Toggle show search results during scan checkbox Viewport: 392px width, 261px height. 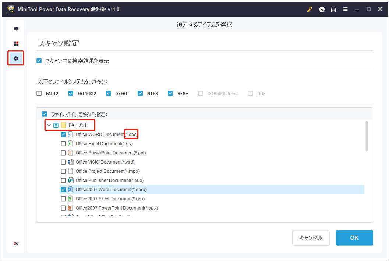coord(39,61)
